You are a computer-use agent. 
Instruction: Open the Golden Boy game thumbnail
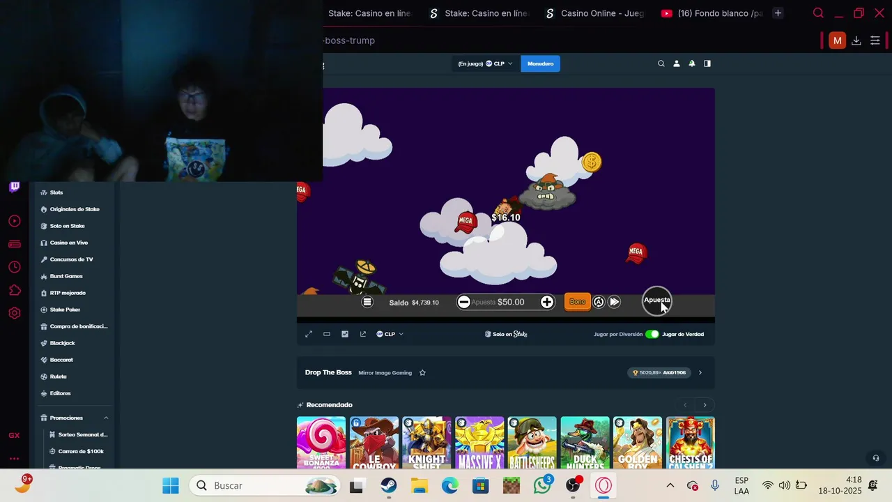point(638,443)
